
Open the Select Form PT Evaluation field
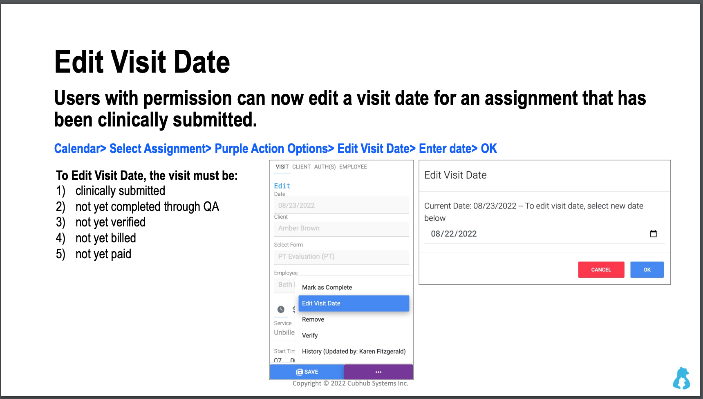(341, 257)
